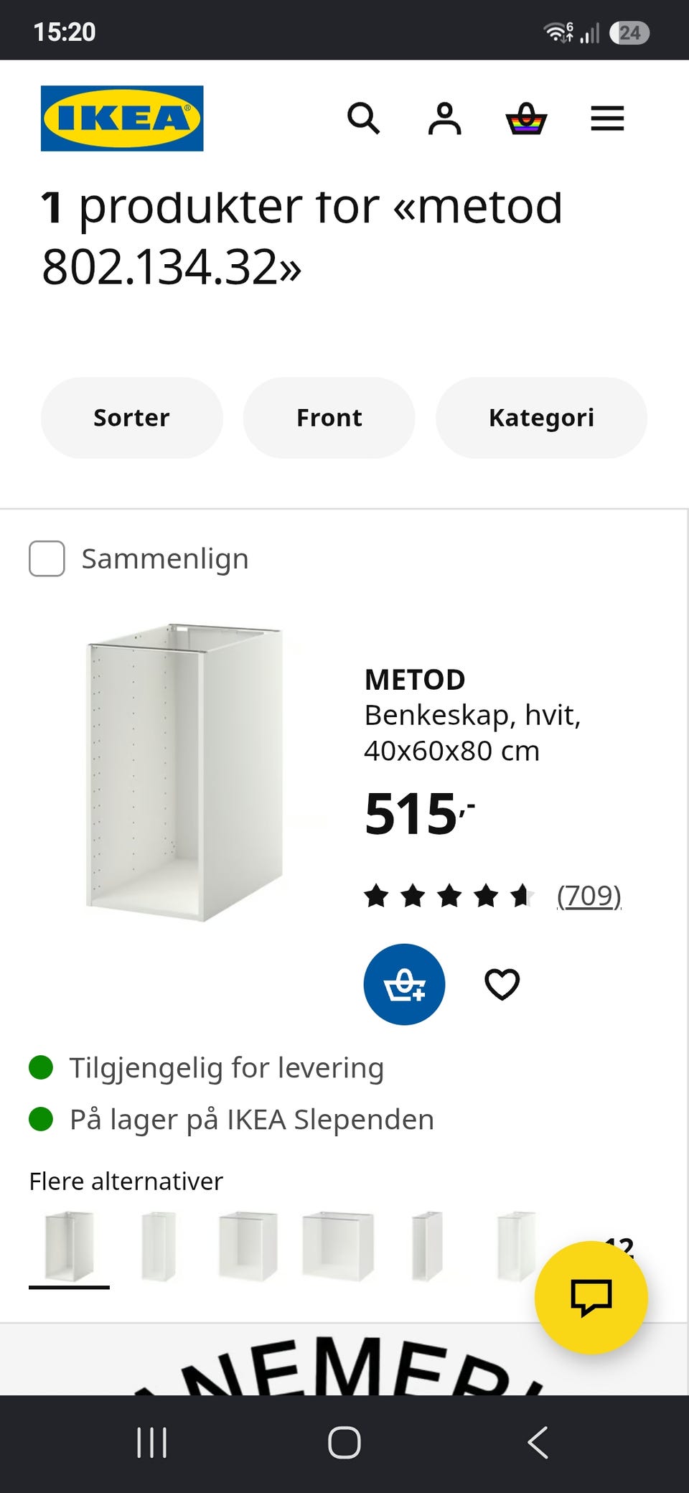Select the second narrow cabinet variant
The width and height of the screenshot is (689, 1493).
pos(159,1247)
